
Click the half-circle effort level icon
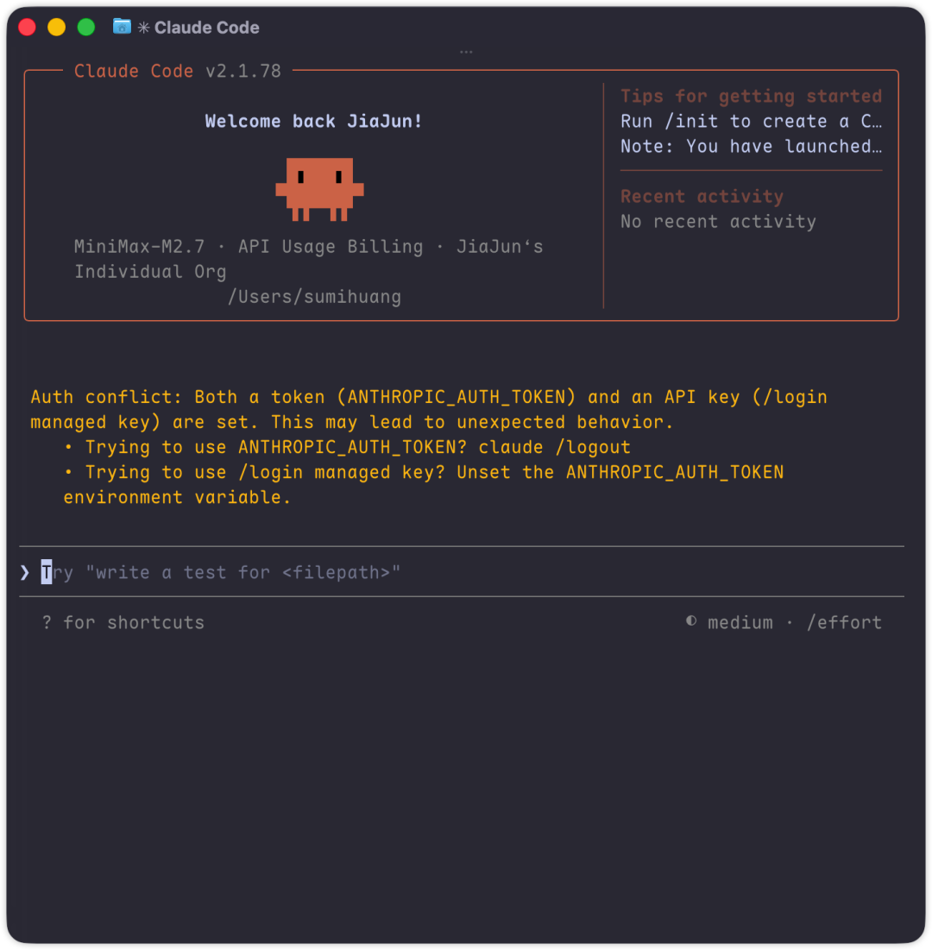[x=691, y=621]
